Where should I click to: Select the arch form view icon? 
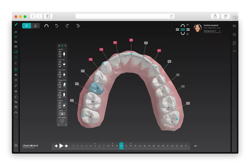click(46, 26)
